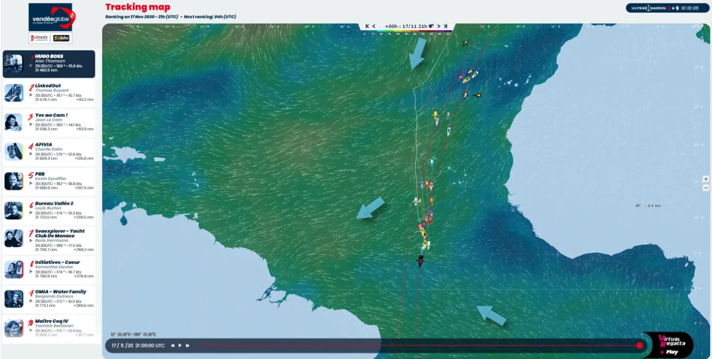The image size is (712, 359).
Task: Open the Vendée Globe logo home link
Action: pos(50,17)
